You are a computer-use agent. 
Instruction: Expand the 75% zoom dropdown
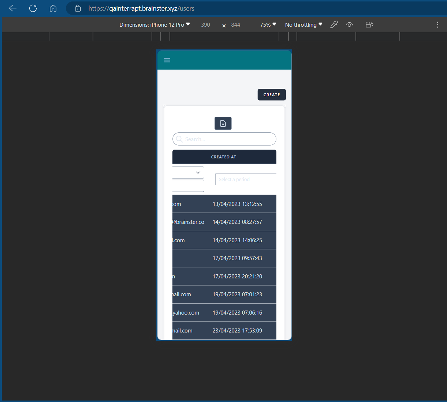pyautogui.click(x=268, y=25)
